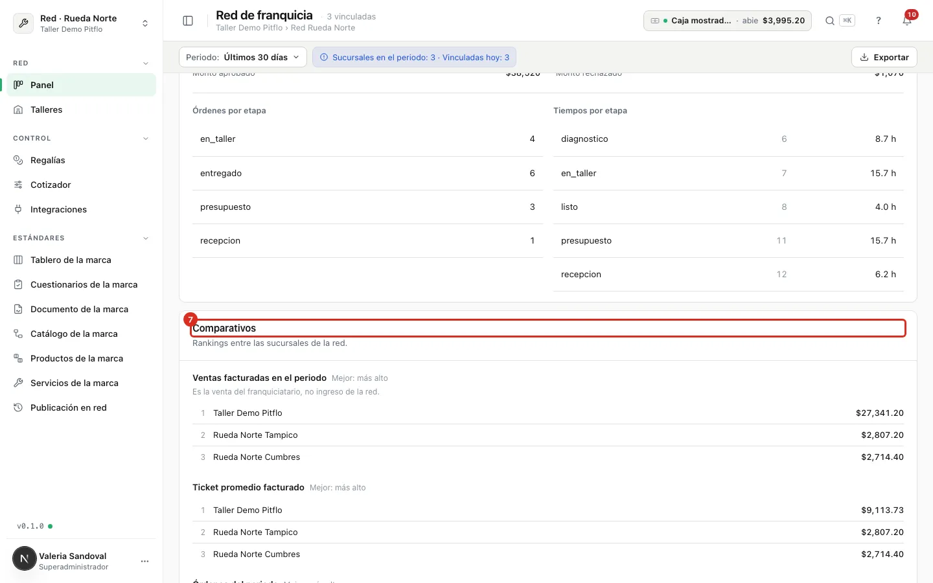The image size is (933, 583).
Task: Click the cash register icon in Caja pill
Action: tap(655, 21)
